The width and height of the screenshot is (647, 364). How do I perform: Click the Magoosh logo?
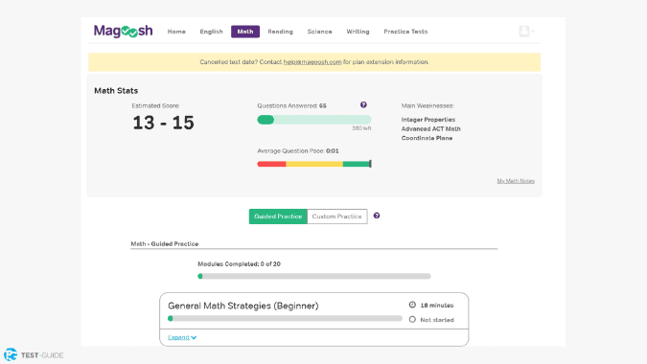click(123, 32)
